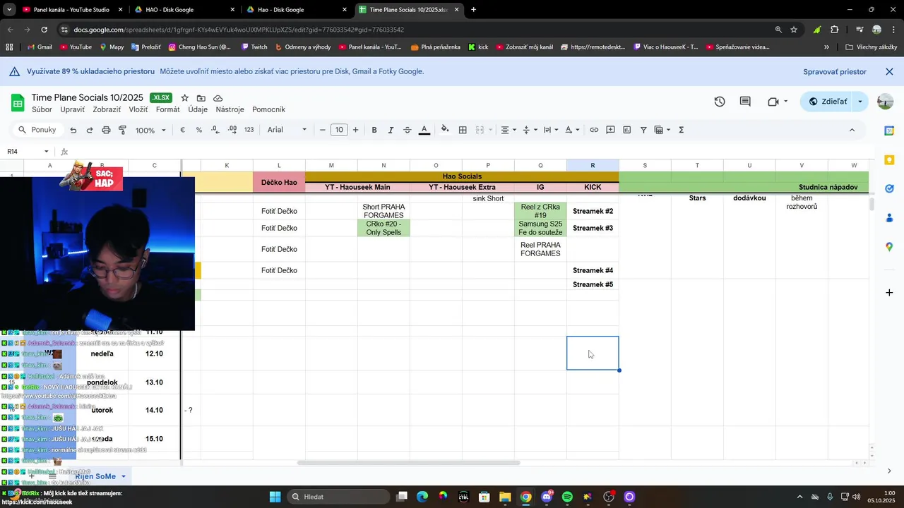Click the Ponuky menu search box
The height and width of the screenshot is (508, 904).
[37, 130]
